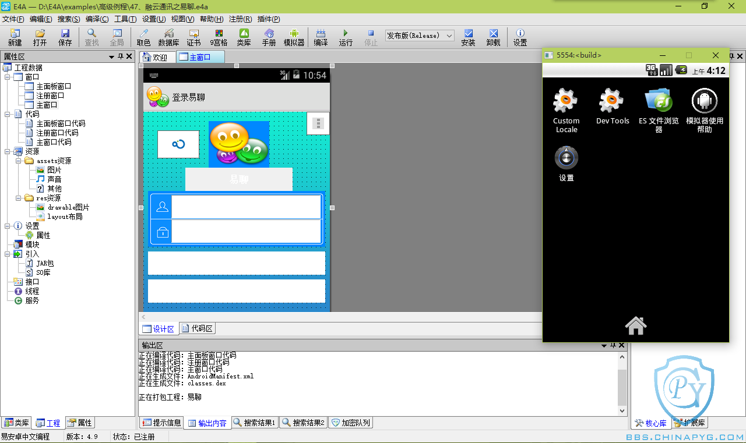
Task: Click the 设置 settings toolbar icon
Action: [x=520, y=37]
